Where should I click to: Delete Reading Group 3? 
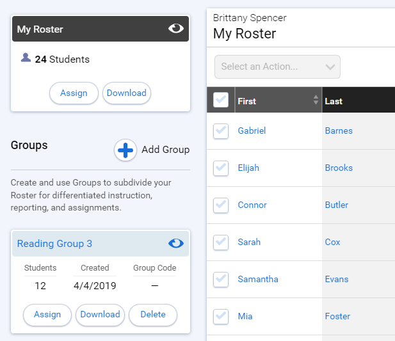click(153, 315)
